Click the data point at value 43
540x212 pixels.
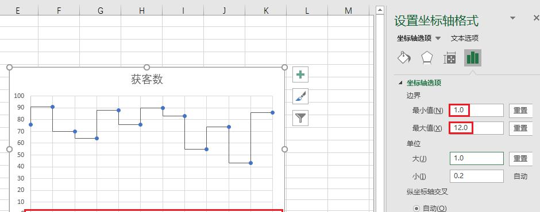coord(250,163)
